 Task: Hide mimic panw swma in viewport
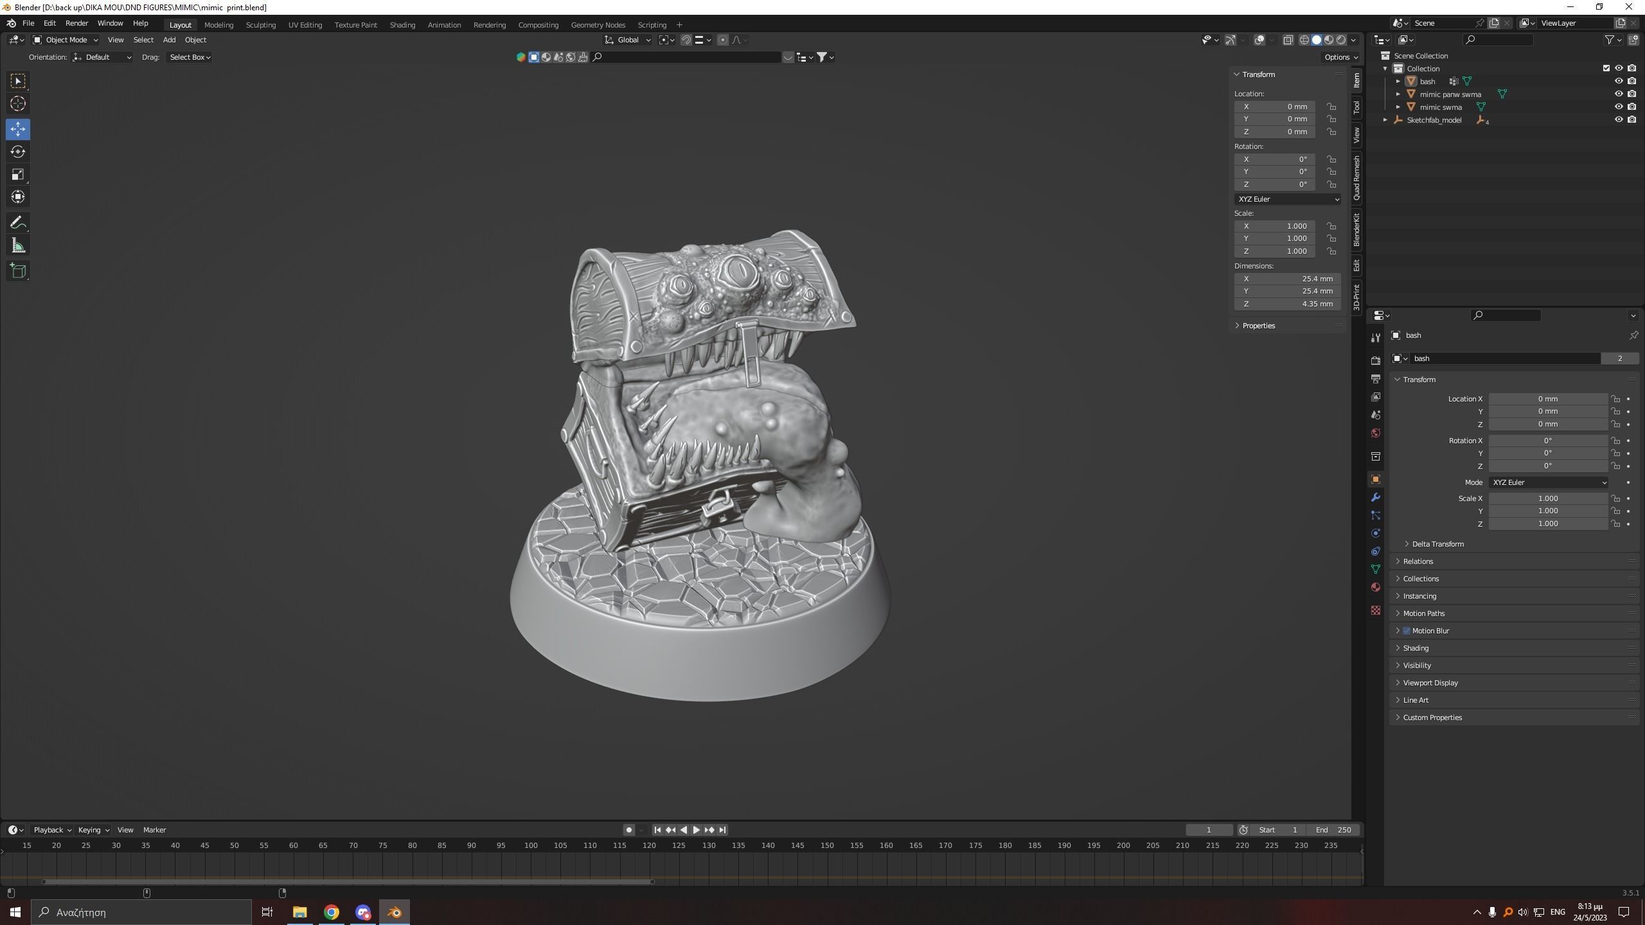tap(1619, 94)
